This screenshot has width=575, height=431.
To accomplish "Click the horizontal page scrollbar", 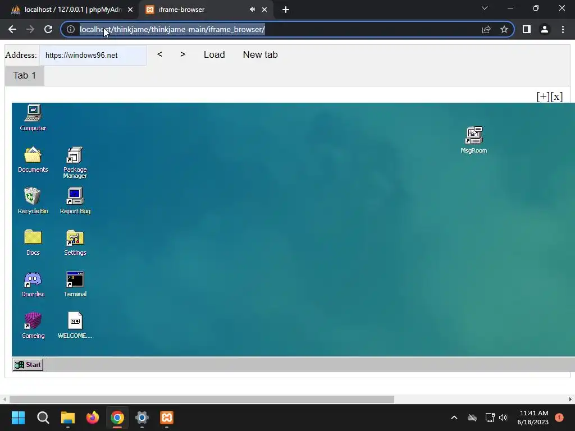I will (x=202, y=399).
